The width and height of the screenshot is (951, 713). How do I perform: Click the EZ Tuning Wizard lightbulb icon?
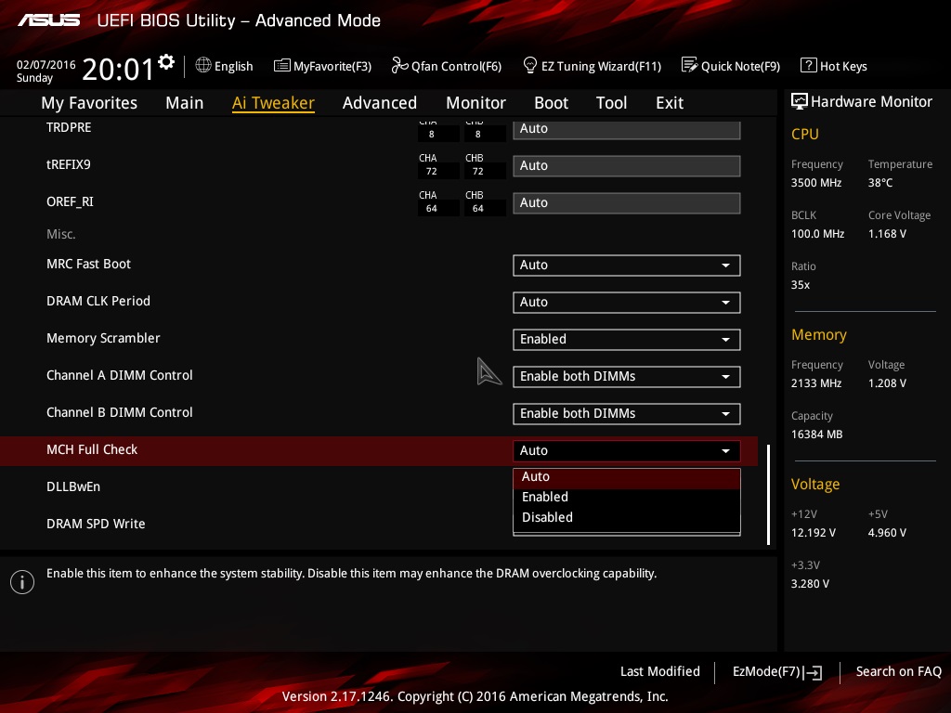[530, 65]
